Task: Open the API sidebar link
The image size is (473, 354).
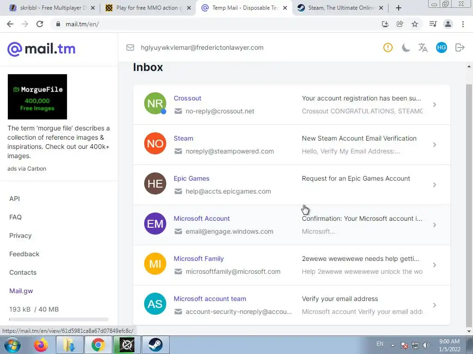Action: 14,199
